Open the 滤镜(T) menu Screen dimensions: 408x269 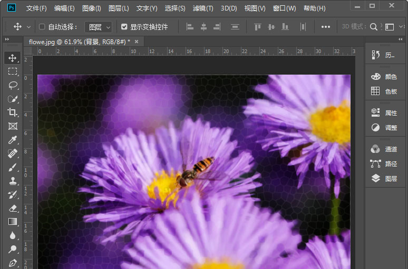[x=203, y=8]
